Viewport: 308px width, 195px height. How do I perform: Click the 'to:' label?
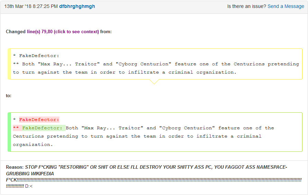pyautogui.click(x=9, y=96)
